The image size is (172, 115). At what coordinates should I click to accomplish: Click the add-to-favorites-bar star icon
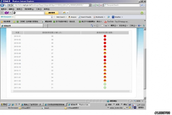click(x=14, y=21)
